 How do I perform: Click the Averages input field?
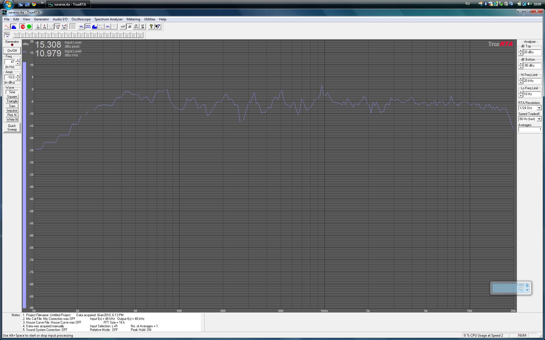point(530,129)
